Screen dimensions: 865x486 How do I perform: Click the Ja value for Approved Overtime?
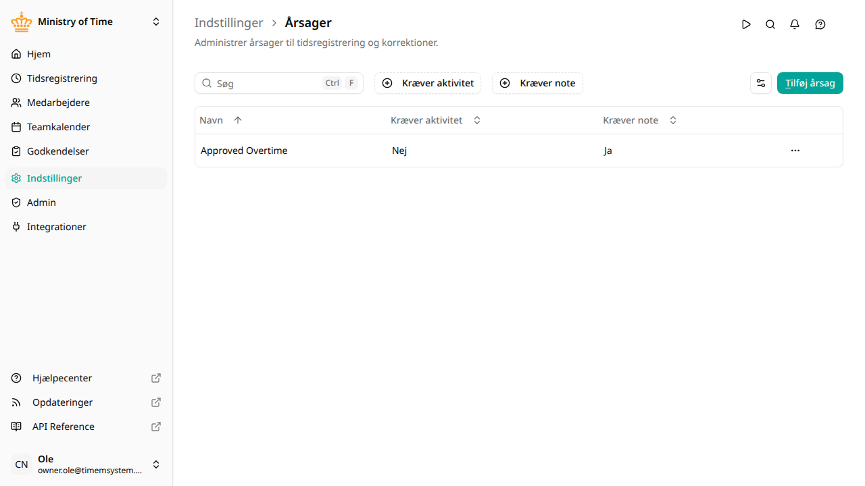[x=608, y=151]
